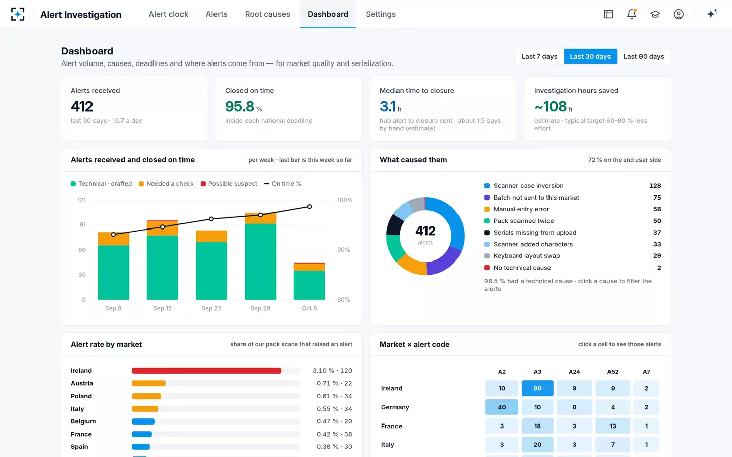Filter by Scanner case inversion cause

click(573, 186)
